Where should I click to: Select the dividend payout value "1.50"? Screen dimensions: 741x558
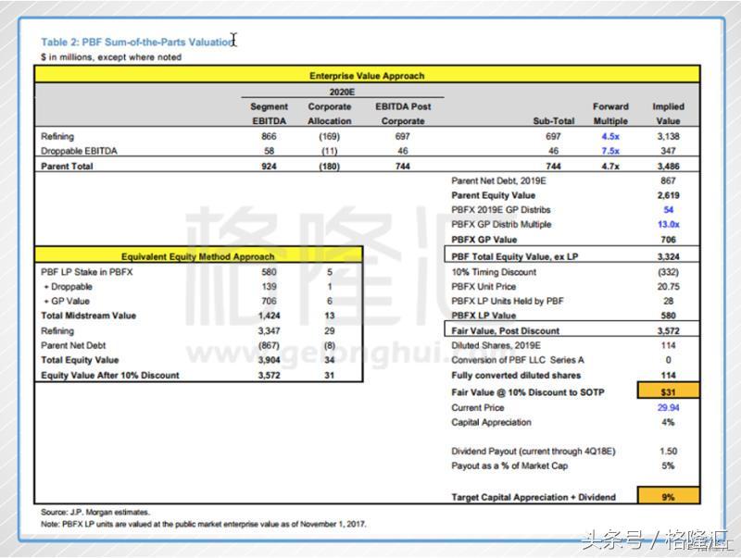coord(668,452)
